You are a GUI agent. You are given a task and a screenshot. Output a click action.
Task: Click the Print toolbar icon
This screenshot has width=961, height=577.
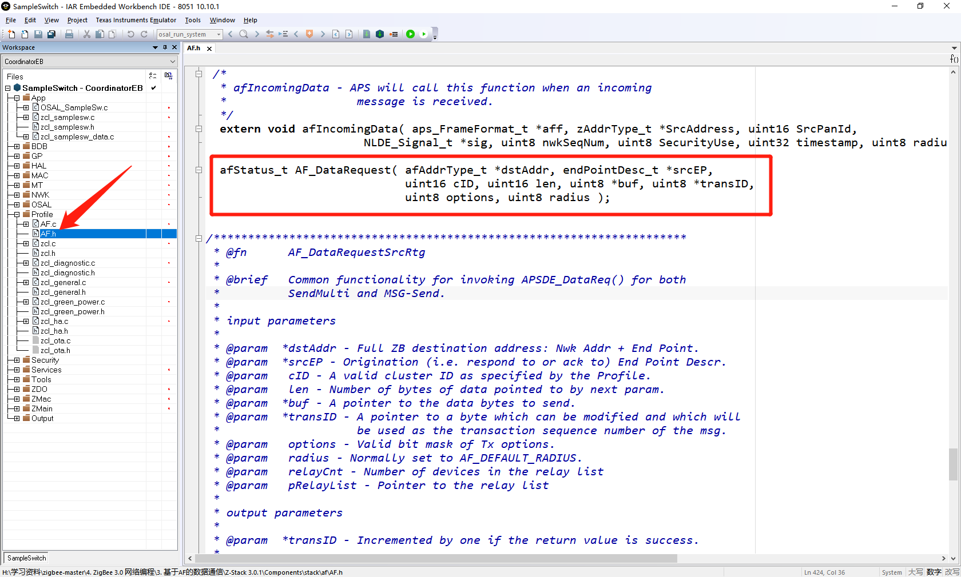69,34
